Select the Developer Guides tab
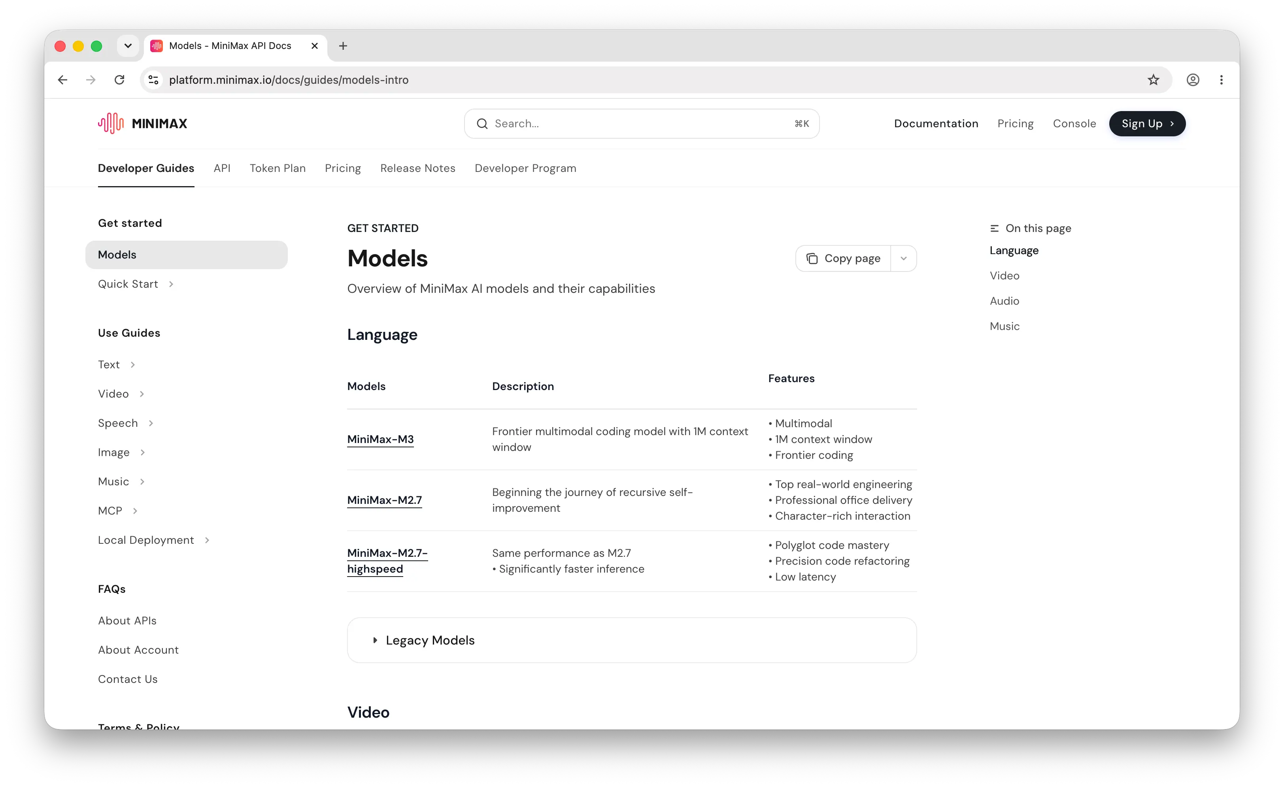Screen dimensions: 1284x788 click(146, 168)
